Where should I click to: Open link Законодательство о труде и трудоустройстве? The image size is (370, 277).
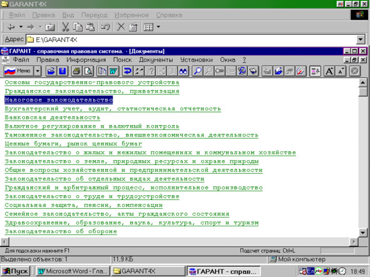92,196
